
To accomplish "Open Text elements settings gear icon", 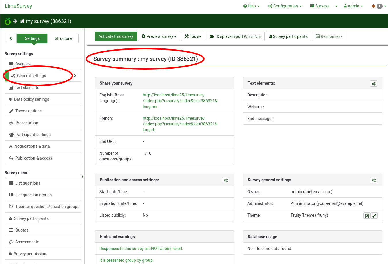I will coord(374,84).
